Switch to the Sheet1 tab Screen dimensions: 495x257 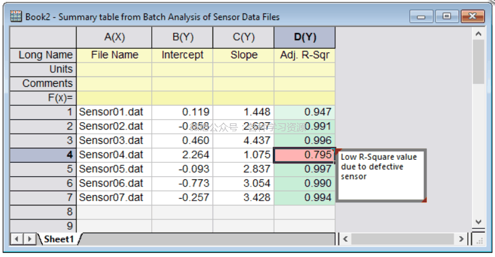click(x=58, y=239)
